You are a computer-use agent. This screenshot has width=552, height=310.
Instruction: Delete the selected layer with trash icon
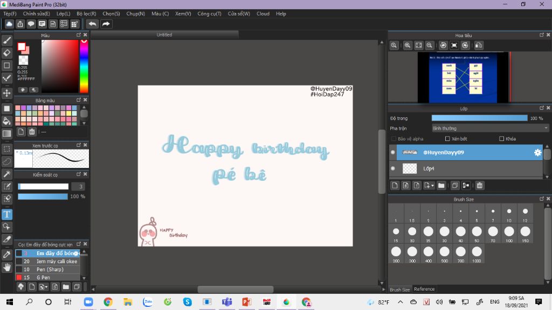tap(479, 186)
